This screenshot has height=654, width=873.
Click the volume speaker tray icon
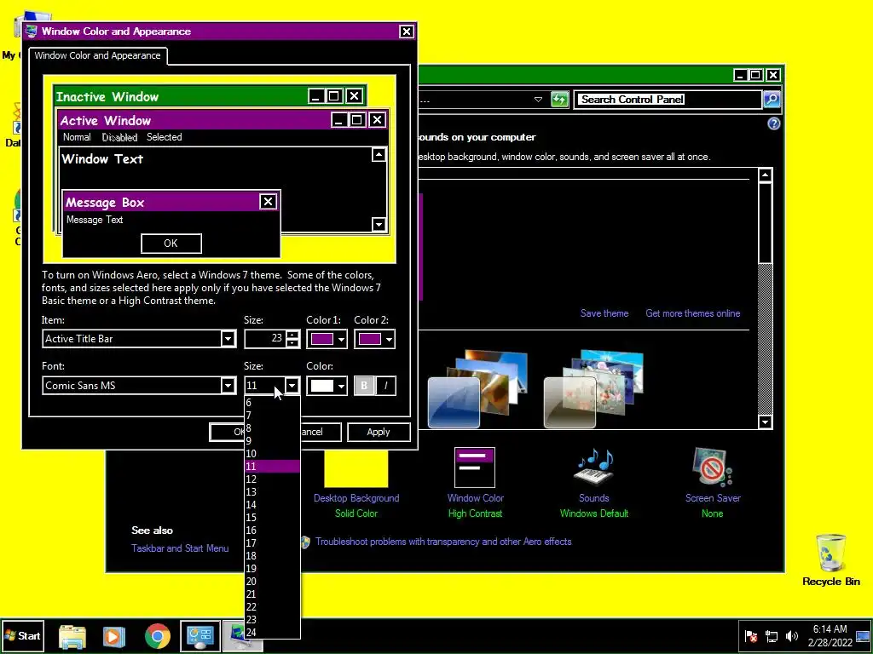click(791, 635)
